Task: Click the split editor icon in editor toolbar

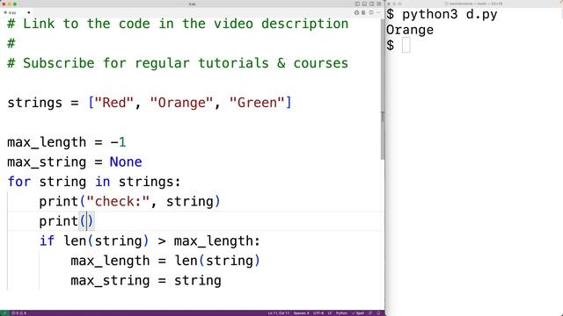Action: tap(371, 12)
